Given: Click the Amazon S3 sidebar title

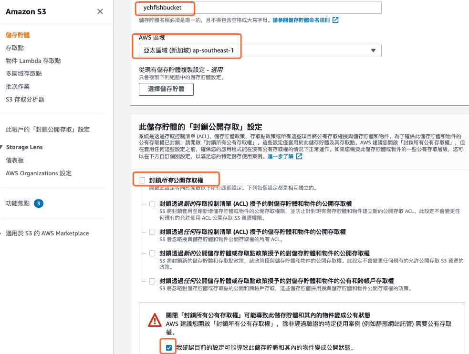Looking at the screenshot, I should 26,11.
